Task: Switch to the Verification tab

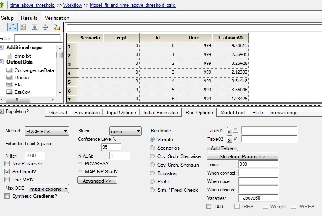Action: (x=57, y=18)
